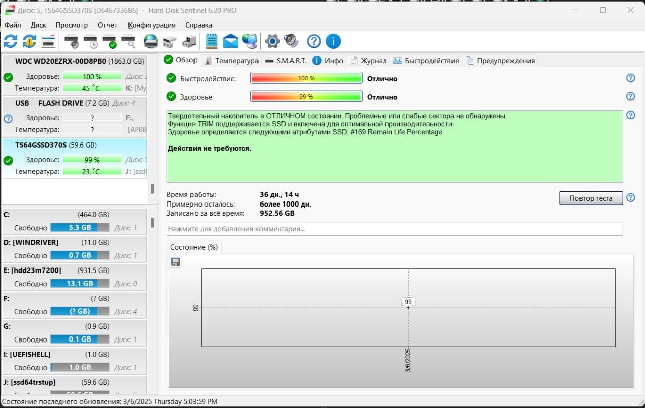Click the Быстродействие 100 % gradient bar

(306, 78)
